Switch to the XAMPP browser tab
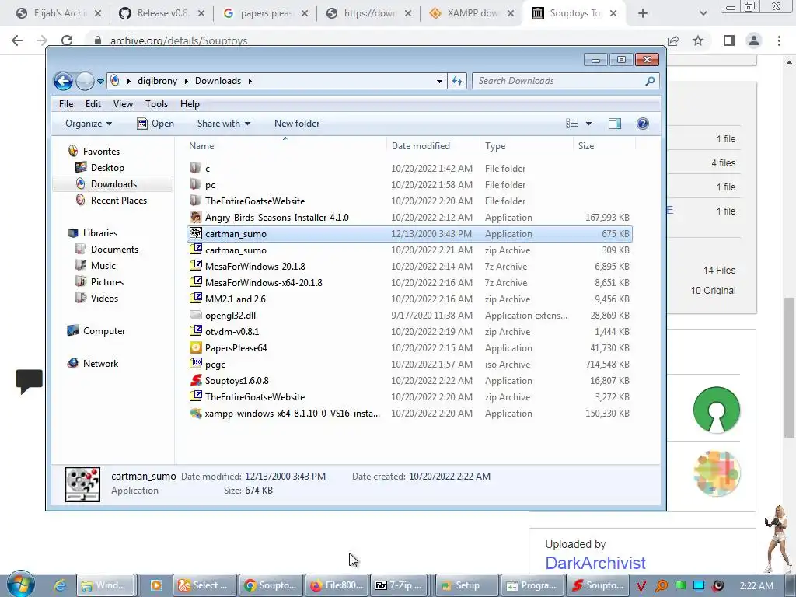Screen dimensions: 796x597 coord(470,13)
